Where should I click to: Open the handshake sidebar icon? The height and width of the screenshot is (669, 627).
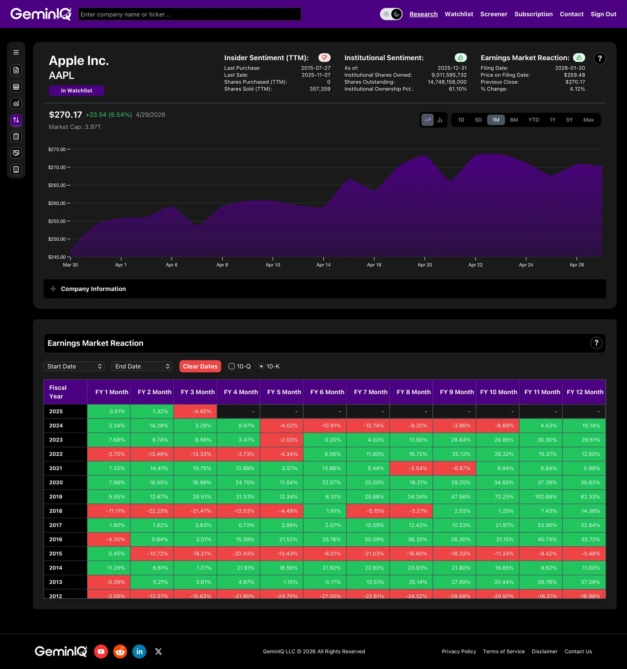click(x=16, y=153)
